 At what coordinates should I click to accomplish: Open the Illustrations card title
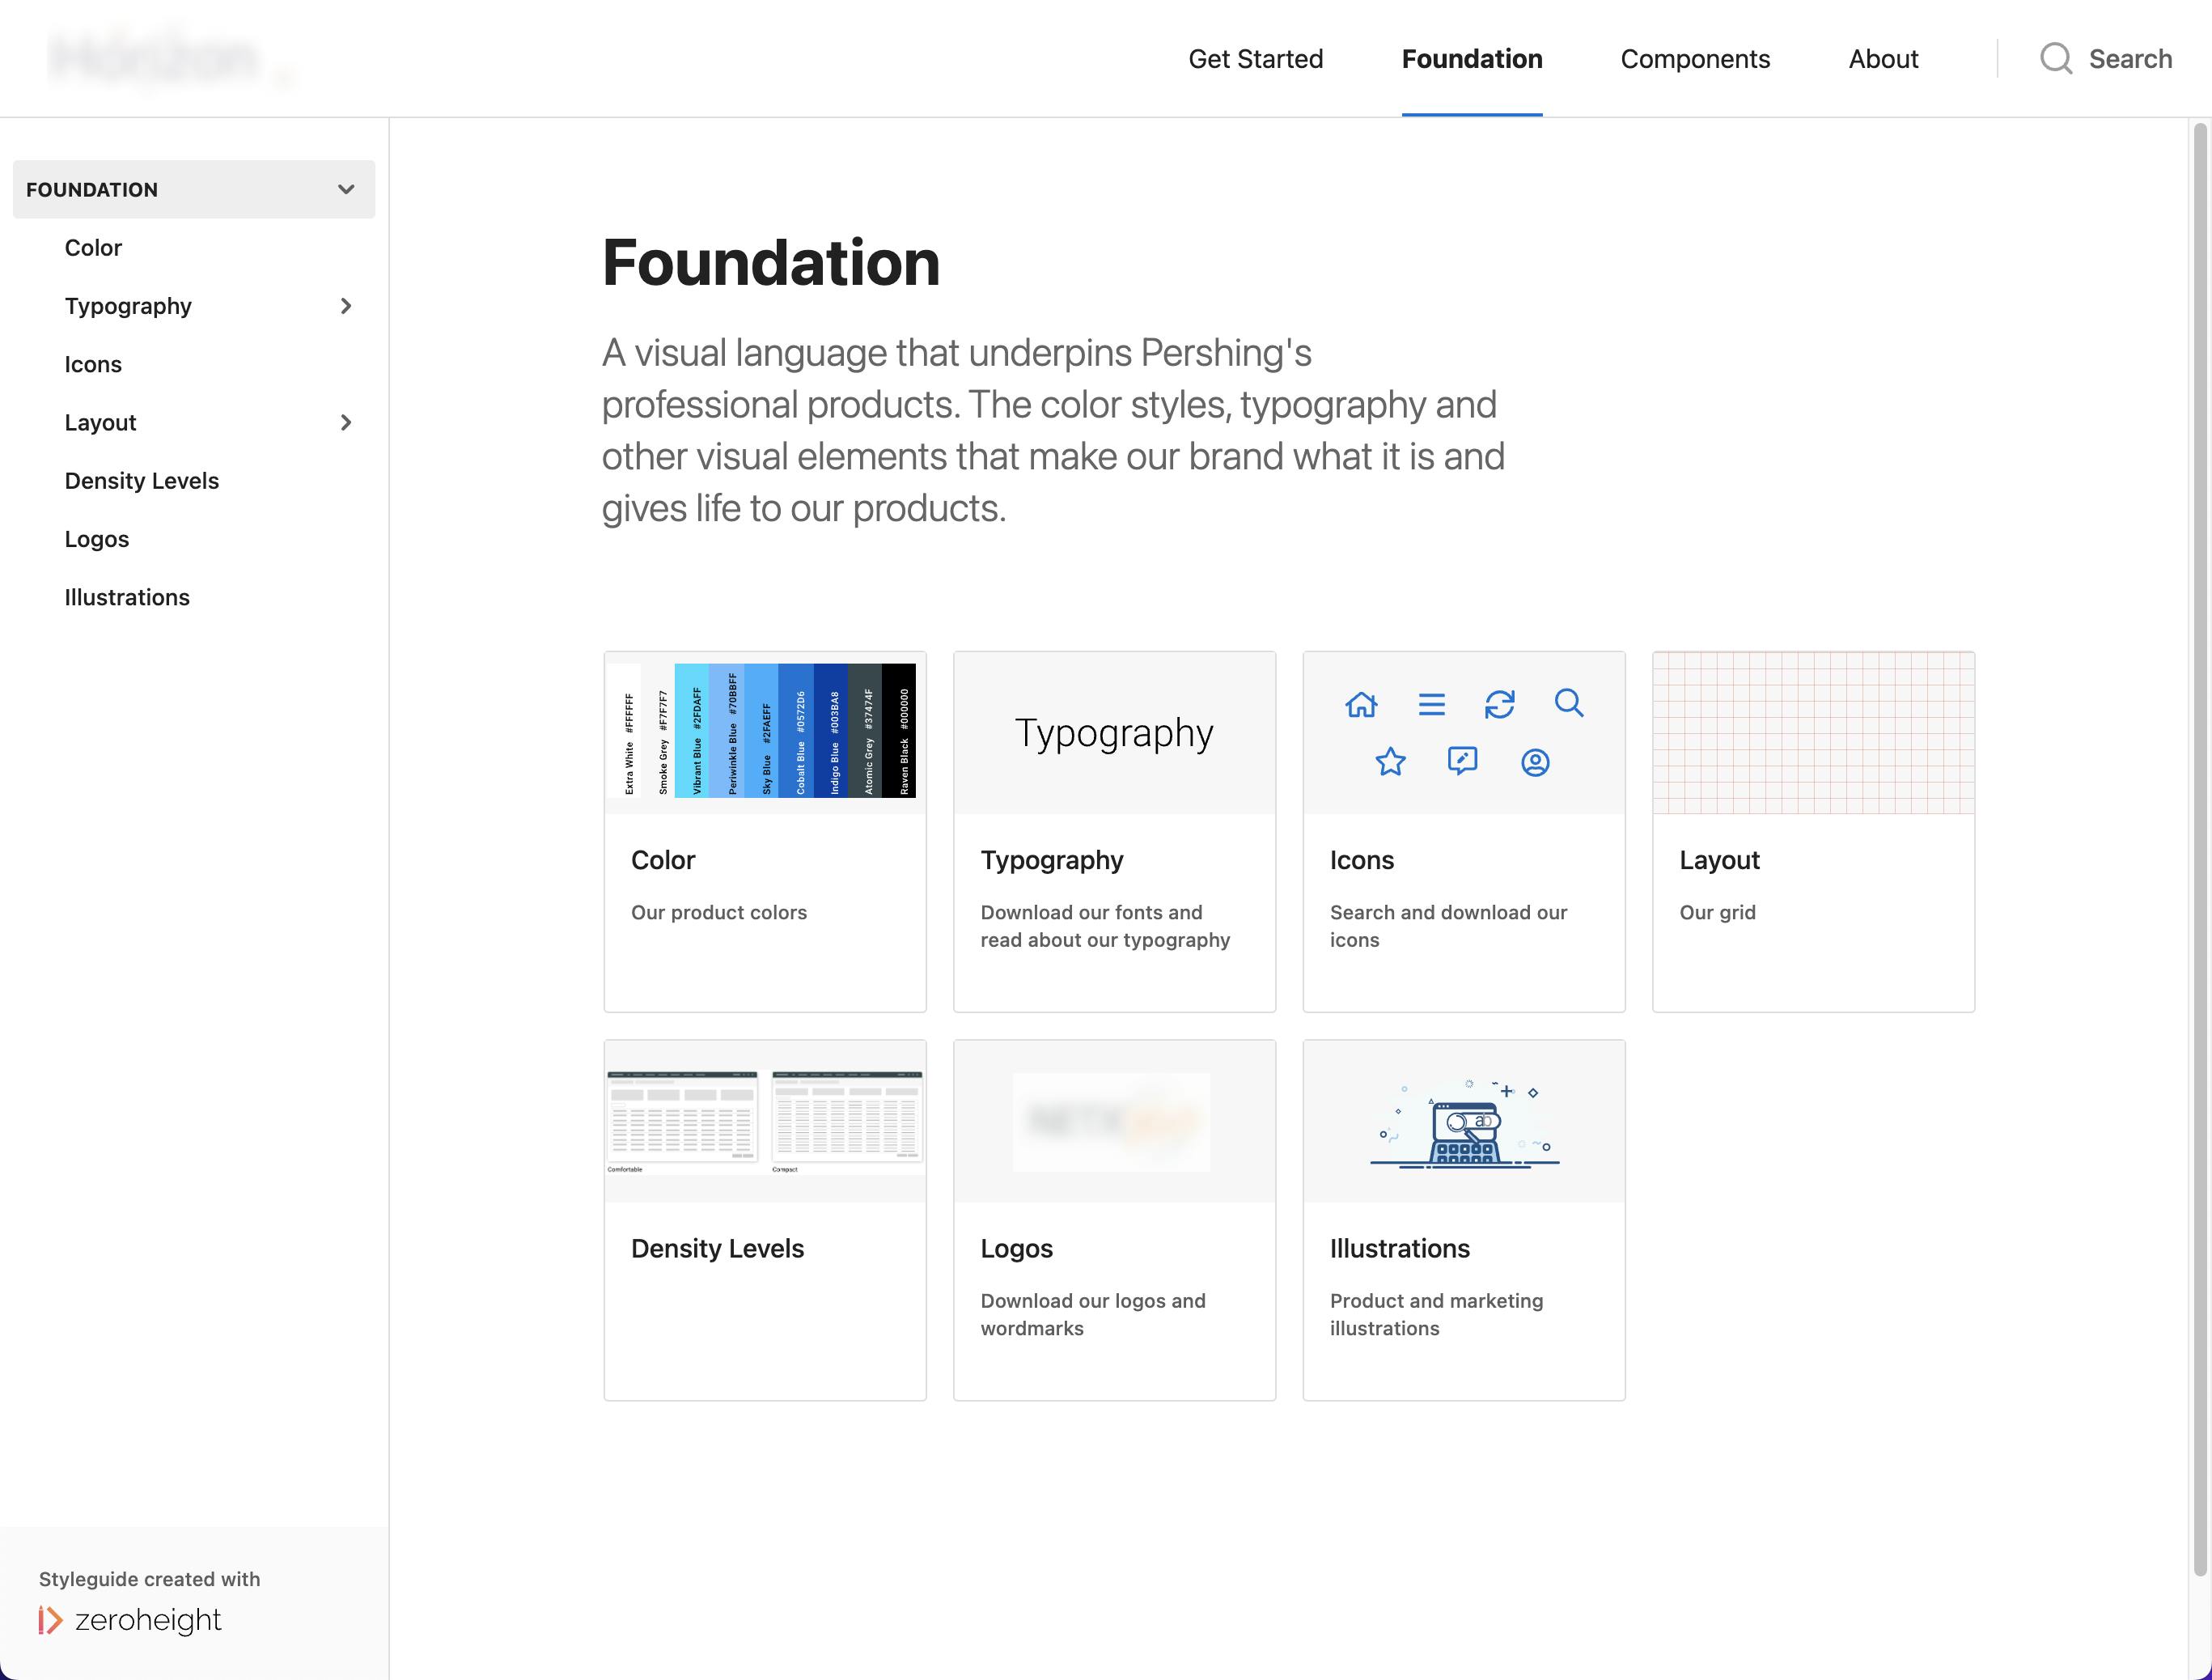coord(1399,1248)
